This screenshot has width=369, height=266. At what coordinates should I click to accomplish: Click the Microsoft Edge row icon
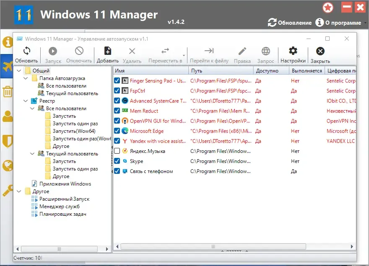click(x=125, y=131)
